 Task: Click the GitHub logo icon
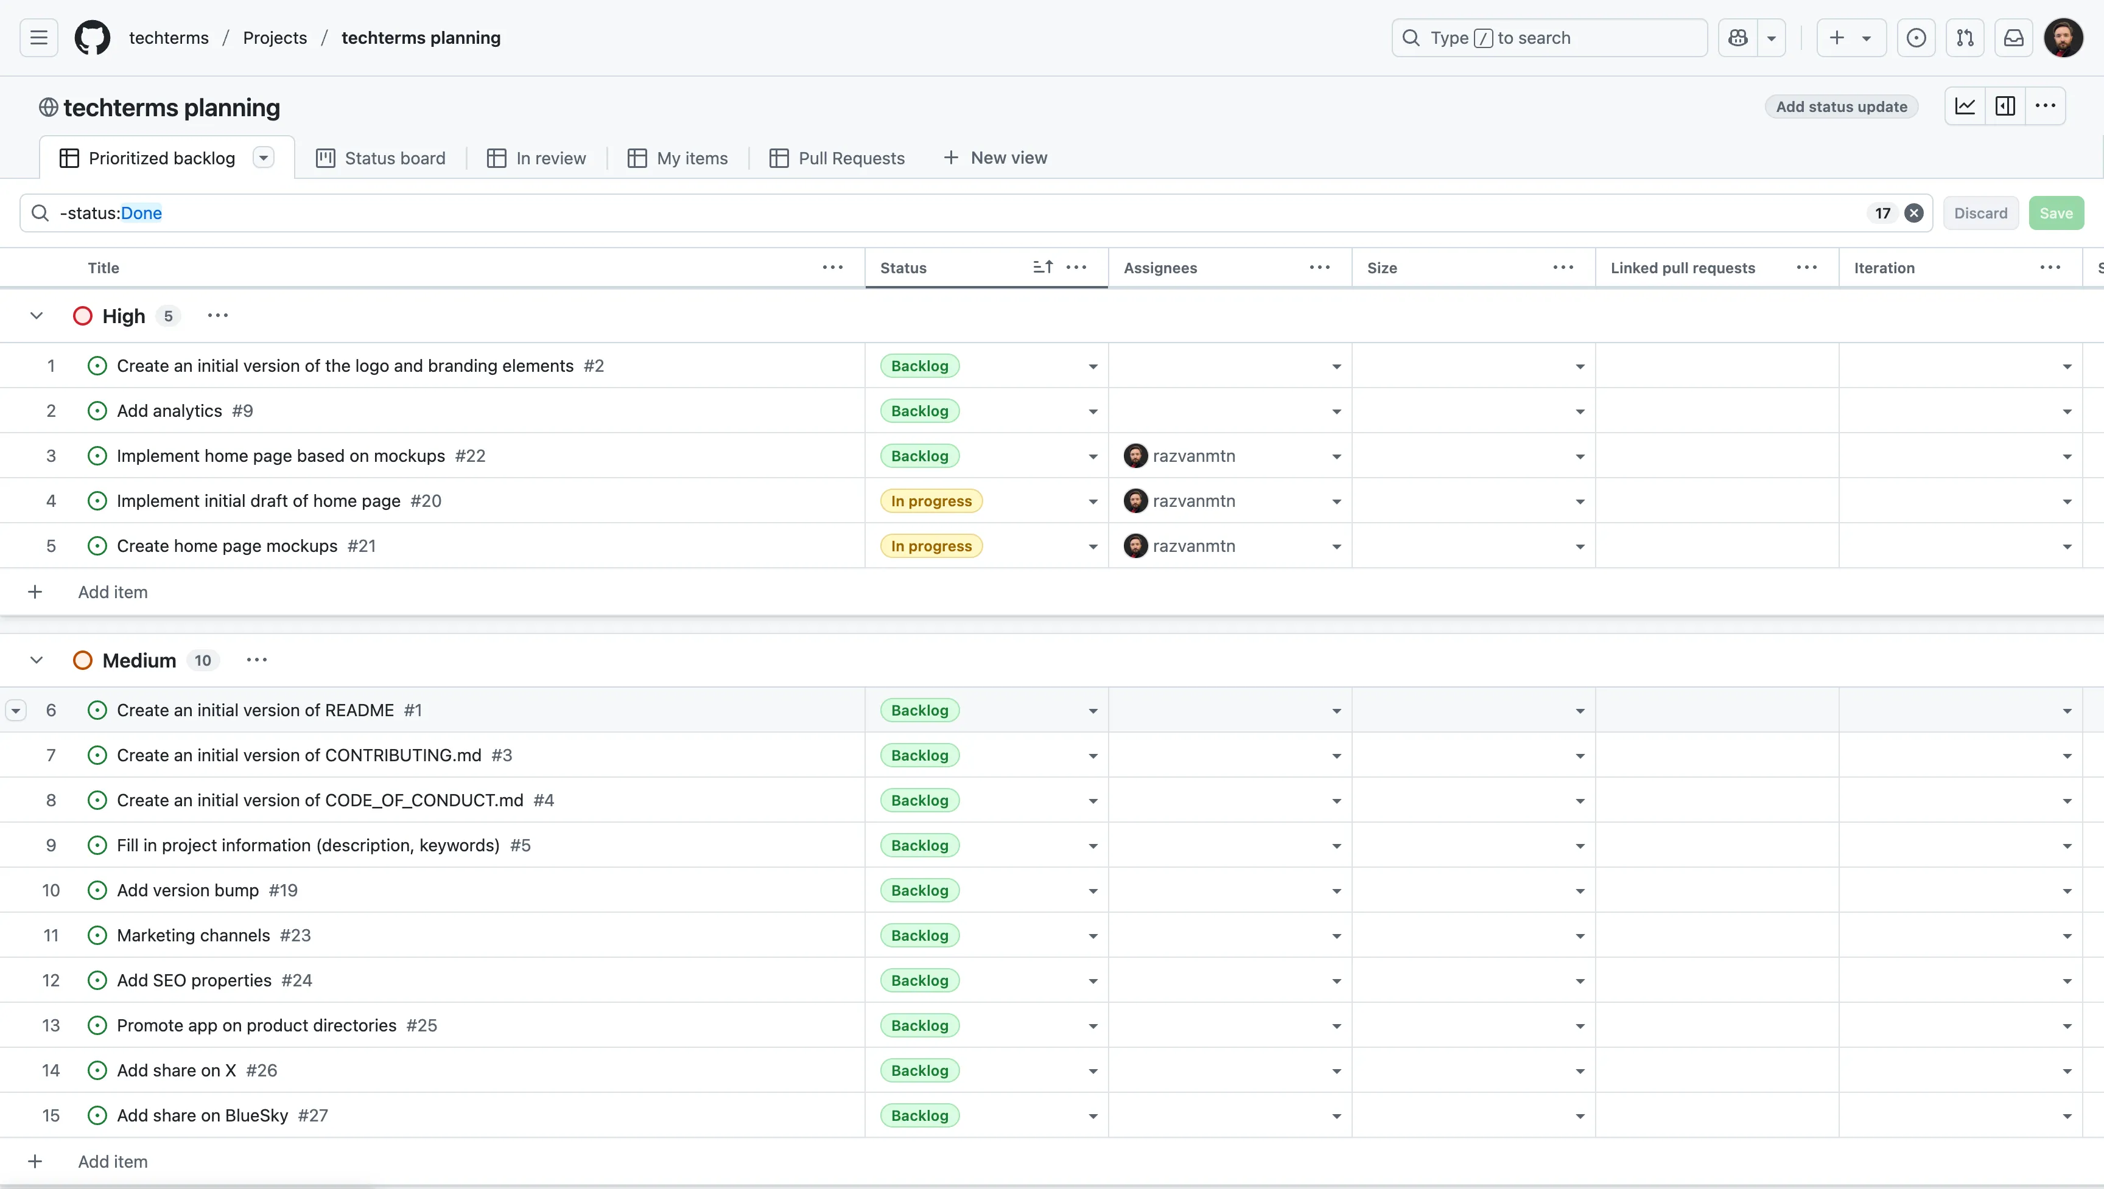click(93, 38)
